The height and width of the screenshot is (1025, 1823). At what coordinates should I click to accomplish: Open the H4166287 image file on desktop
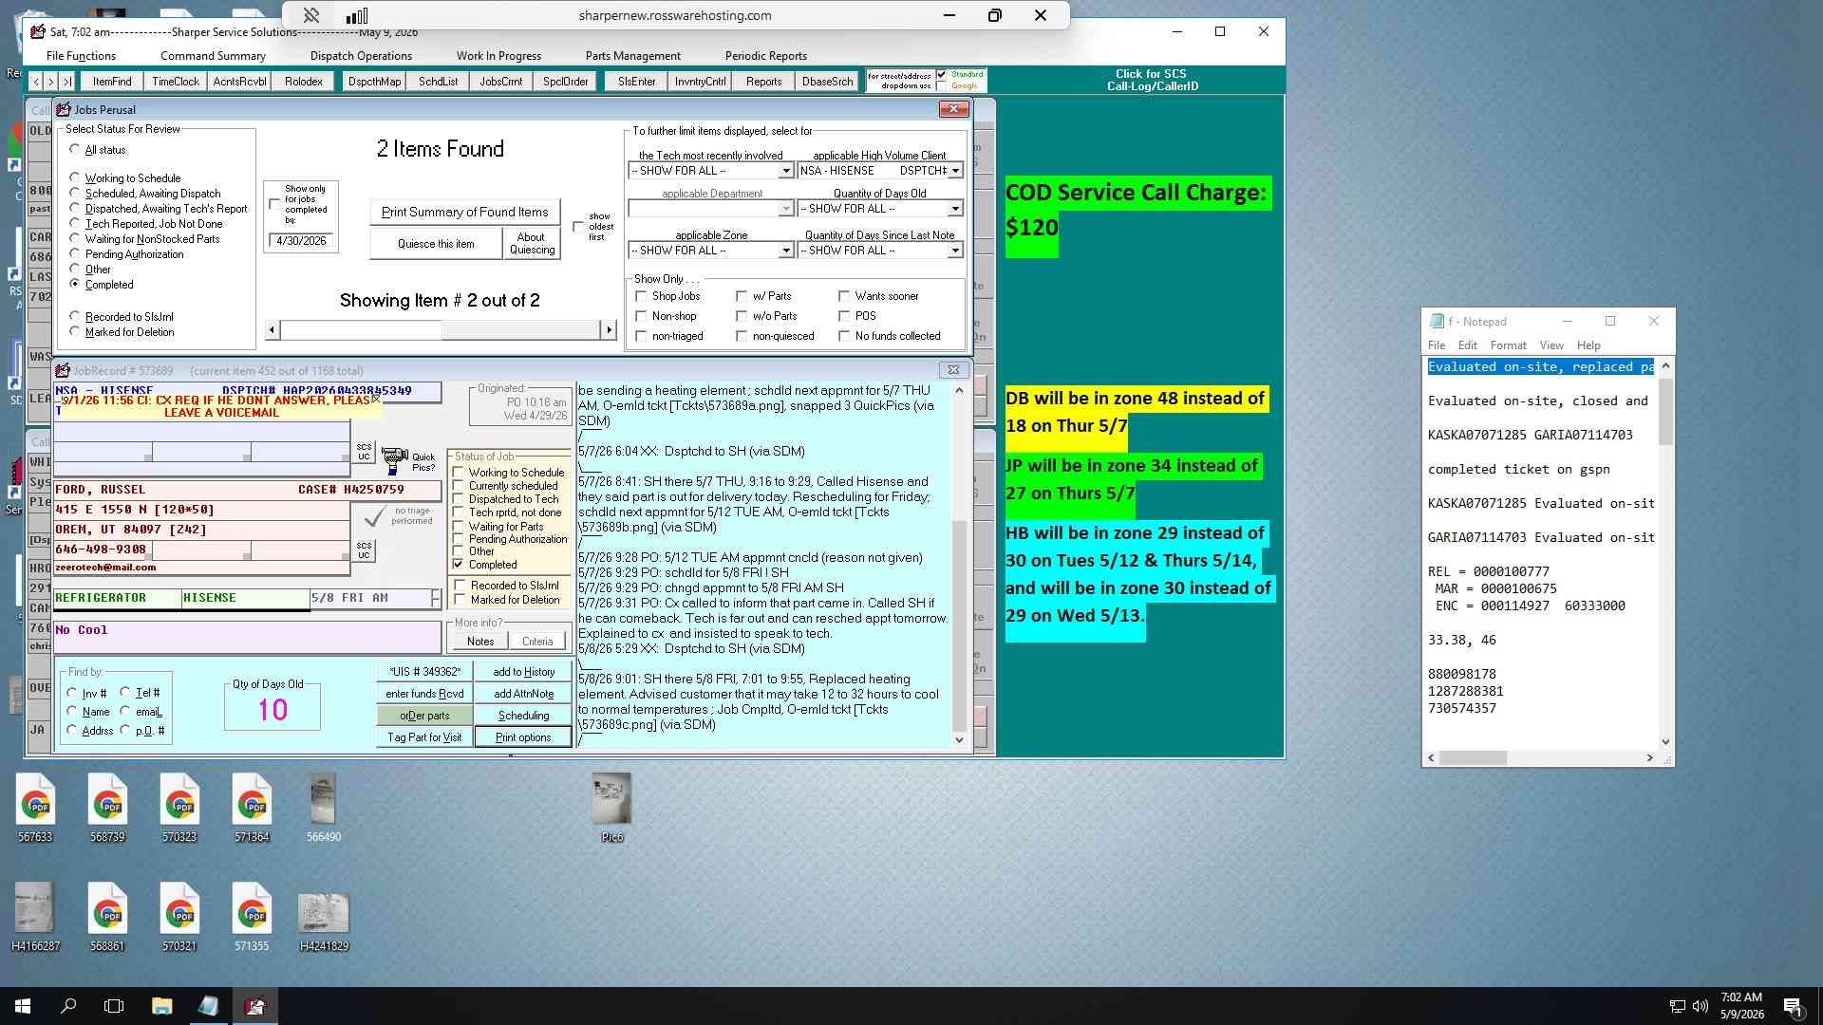tap(35, 917)
